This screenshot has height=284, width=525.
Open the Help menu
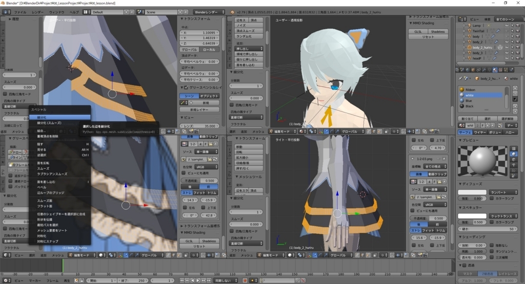74,12
